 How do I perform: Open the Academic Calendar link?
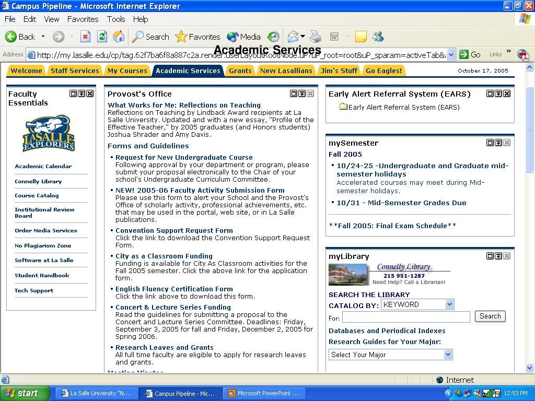[x=43, y=167]
